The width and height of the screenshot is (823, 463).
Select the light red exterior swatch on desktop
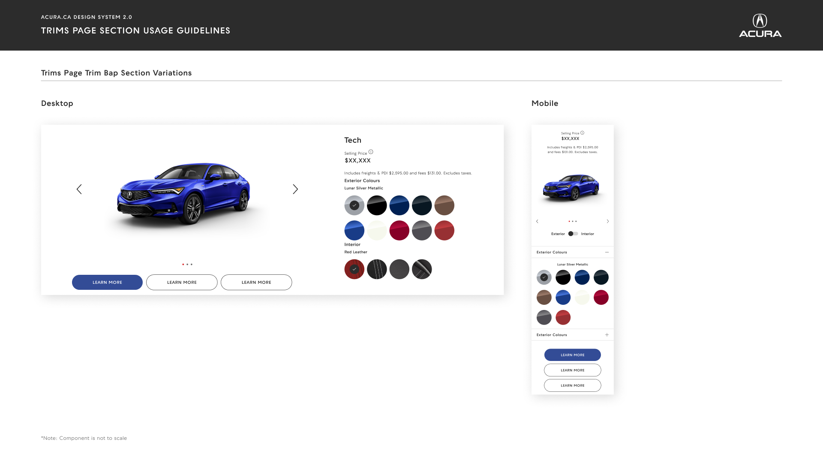445,231
